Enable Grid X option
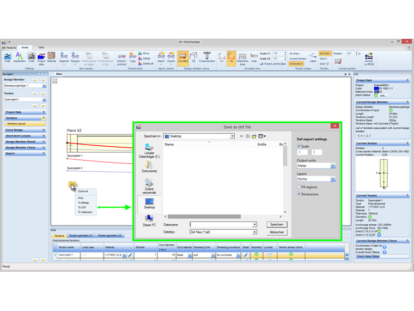The image size is (414, 311). [323, 59]
